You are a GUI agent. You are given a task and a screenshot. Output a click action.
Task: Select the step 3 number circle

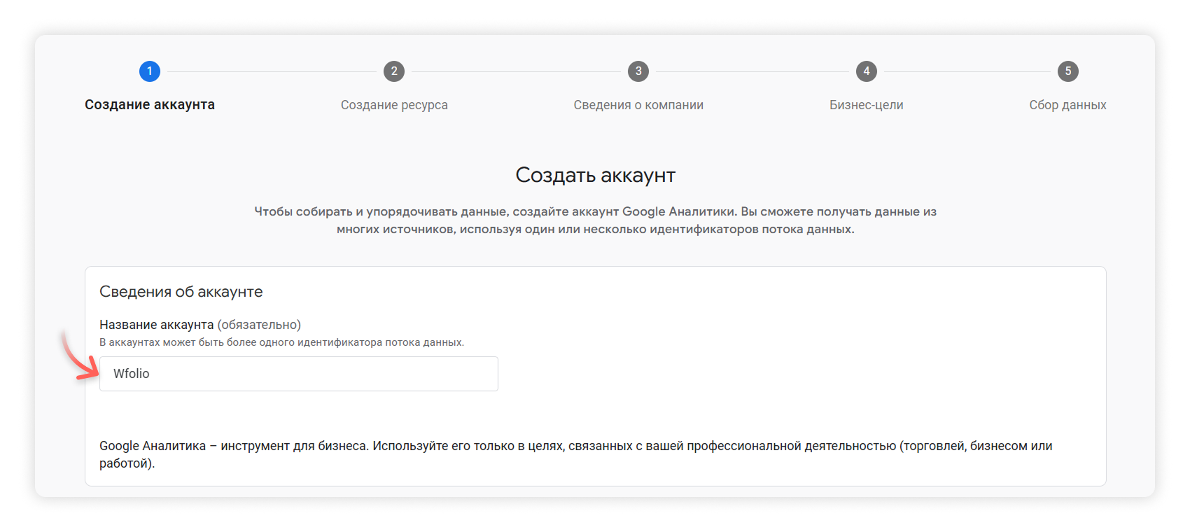coord(638,71)
